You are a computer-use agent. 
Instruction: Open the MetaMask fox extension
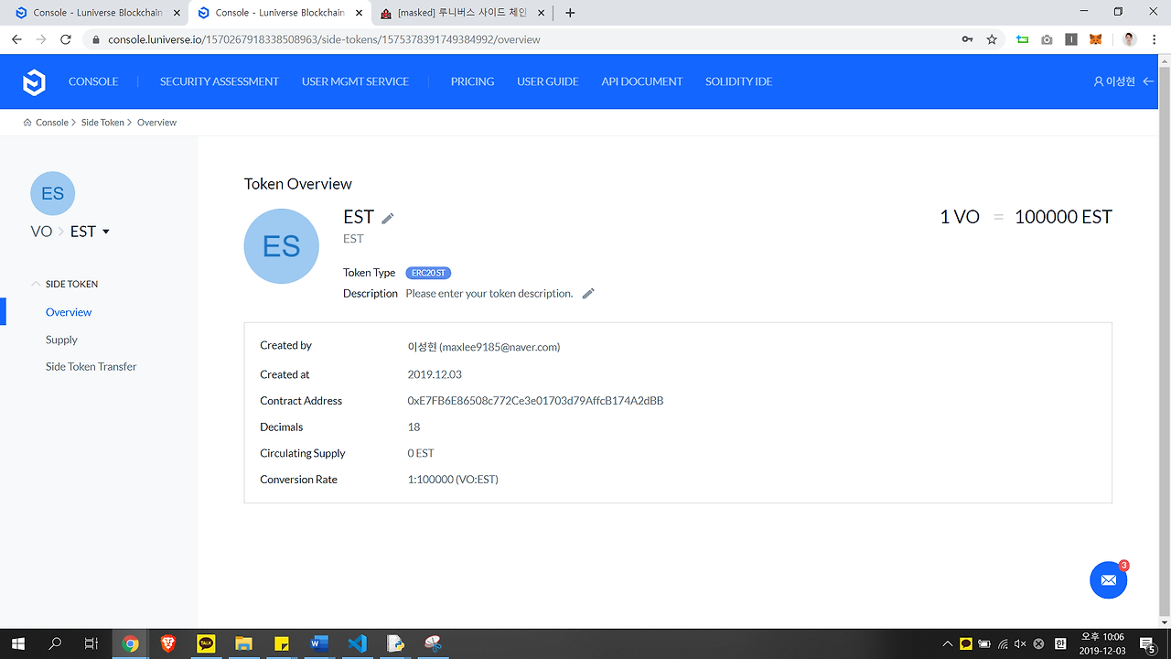(1095, 39)
